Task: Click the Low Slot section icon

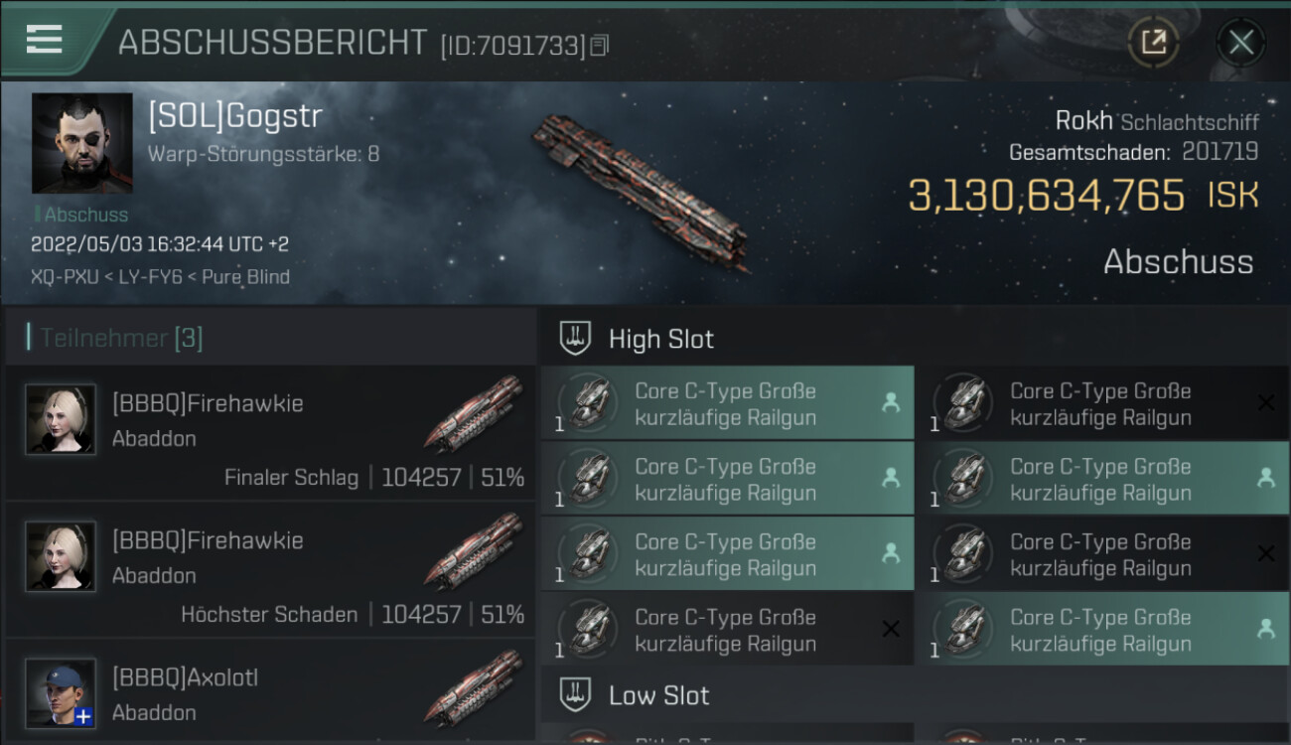Action: point(576,695)
